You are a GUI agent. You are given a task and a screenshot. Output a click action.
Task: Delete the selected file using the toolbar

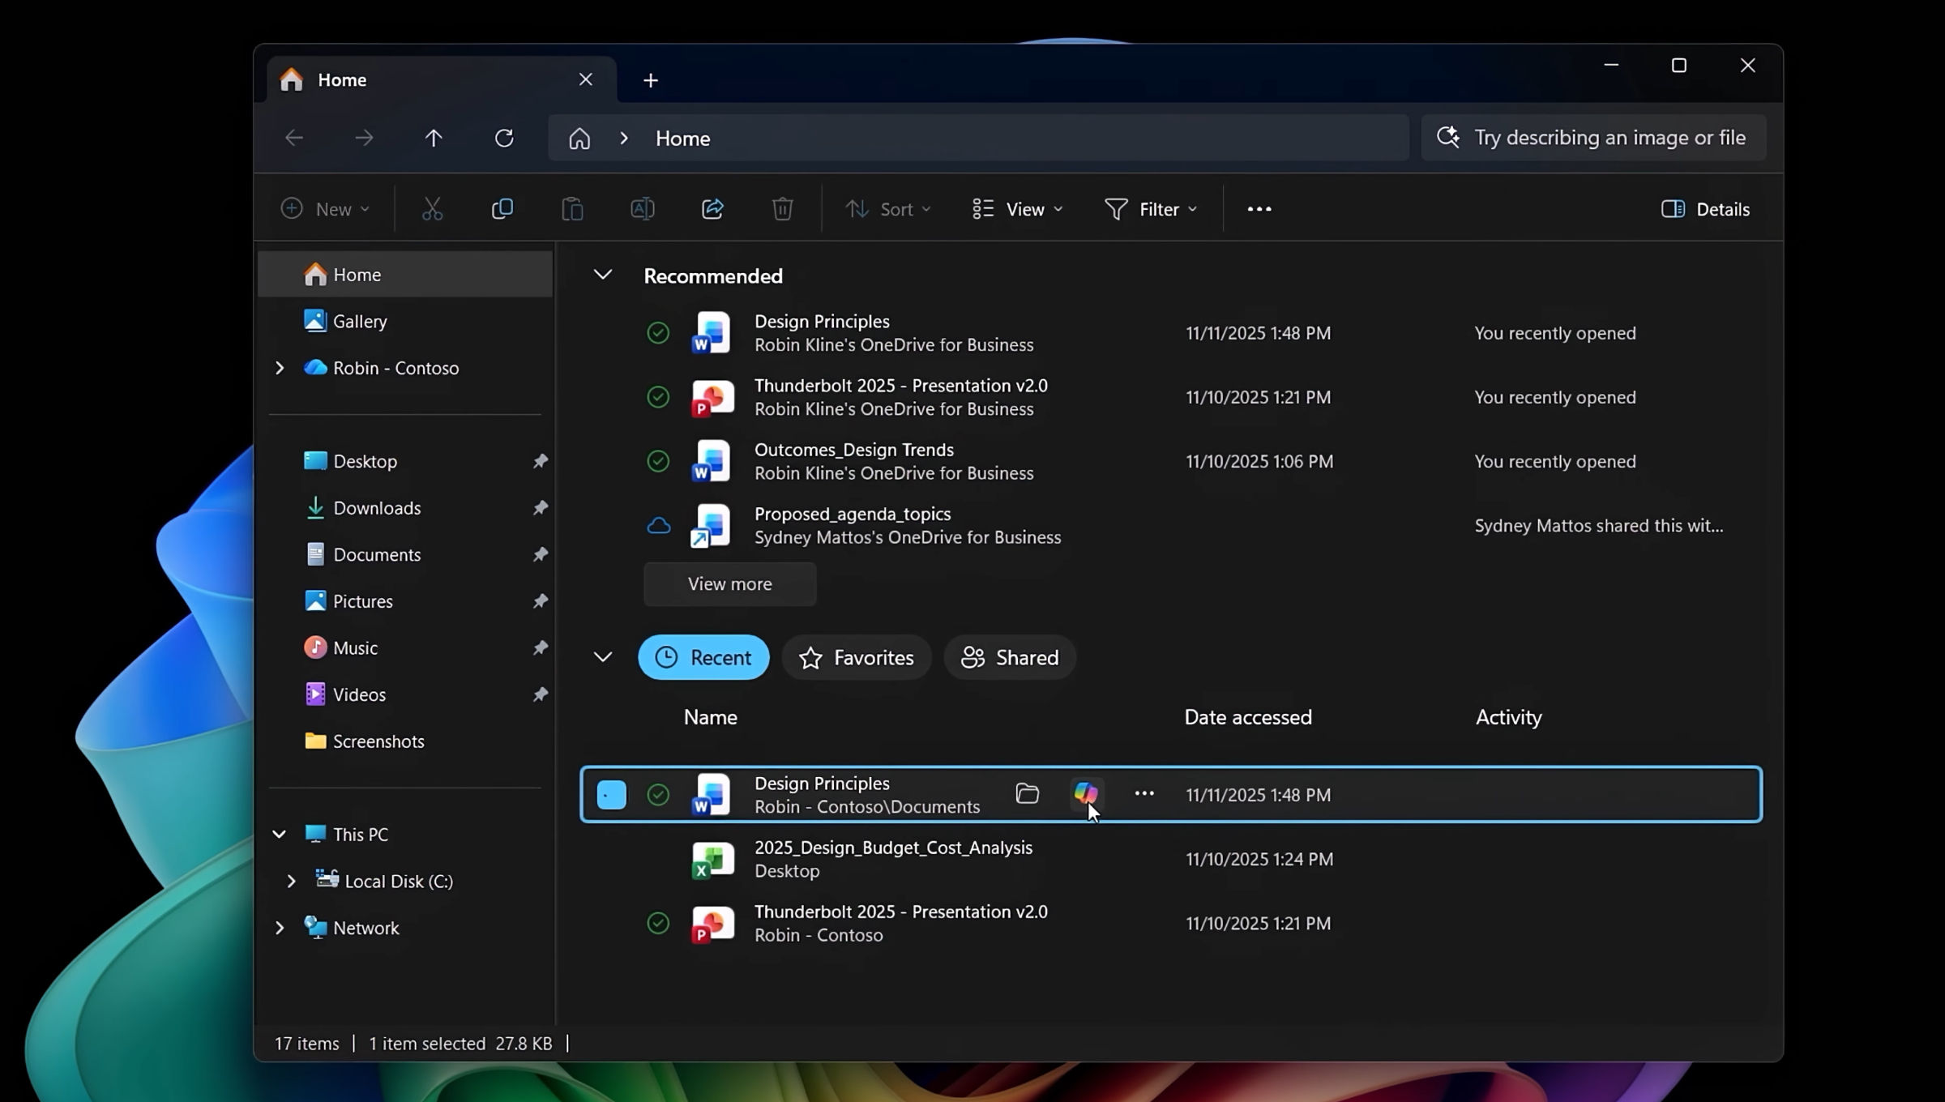point(781,208)
